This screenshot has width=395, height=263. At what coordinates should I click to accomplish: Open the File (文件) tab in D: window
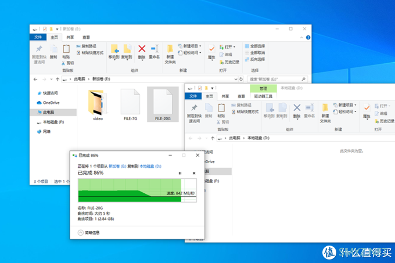[x=193, y=96]
